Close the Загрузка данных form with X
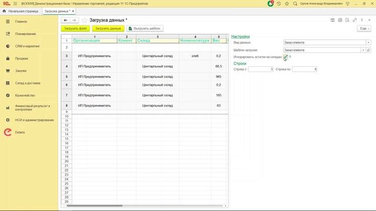The width and height of the screenshot is (376, 211). [x=370, y=20]
